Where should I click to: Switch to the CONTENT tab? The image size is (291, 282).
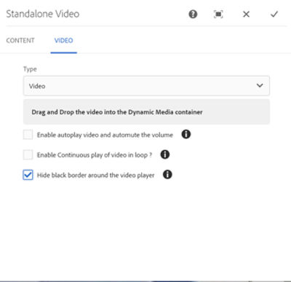(x=20, y=40)
